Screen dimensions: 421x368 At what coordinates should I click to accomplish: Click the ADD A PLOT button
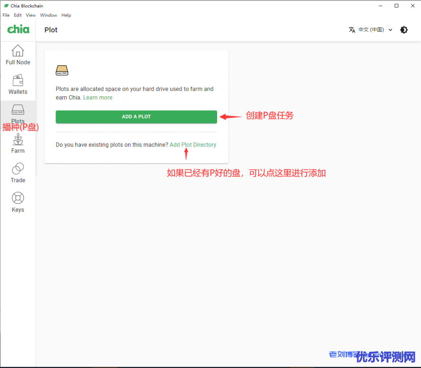(136, 117)
